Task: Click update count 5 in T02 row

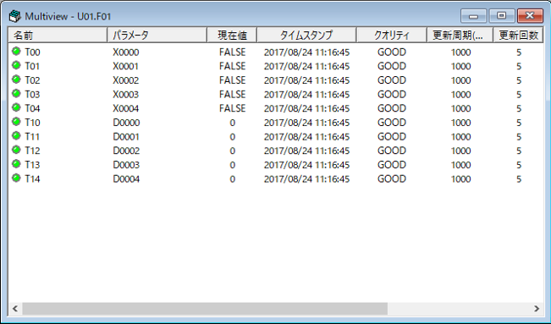Action: click(x=519, y=80)
